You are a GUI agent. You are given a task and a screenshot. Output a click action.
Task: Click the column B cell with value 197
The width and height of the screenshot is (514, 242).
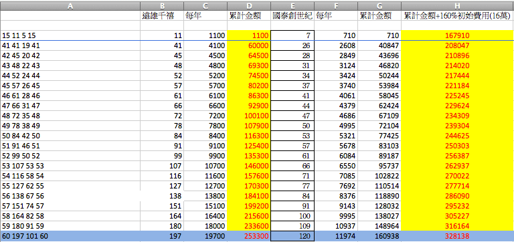162,236
